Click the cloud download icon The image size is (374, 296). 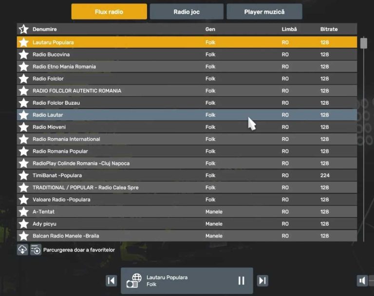(22, 250)
